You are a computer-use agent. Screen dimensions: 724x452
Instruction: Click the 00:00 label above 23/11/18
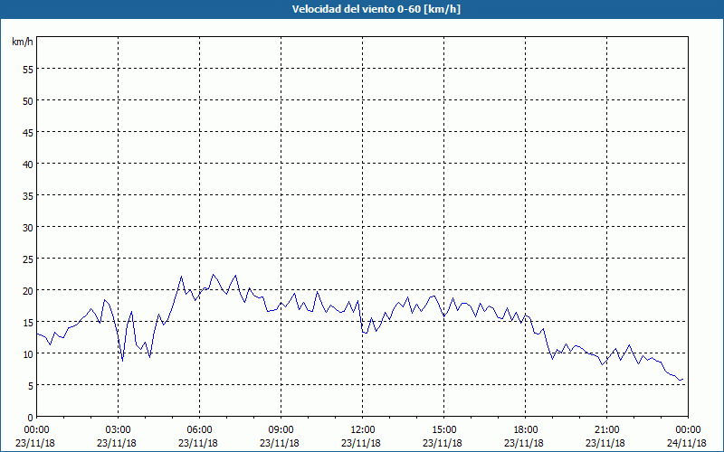tap(37, 430)
